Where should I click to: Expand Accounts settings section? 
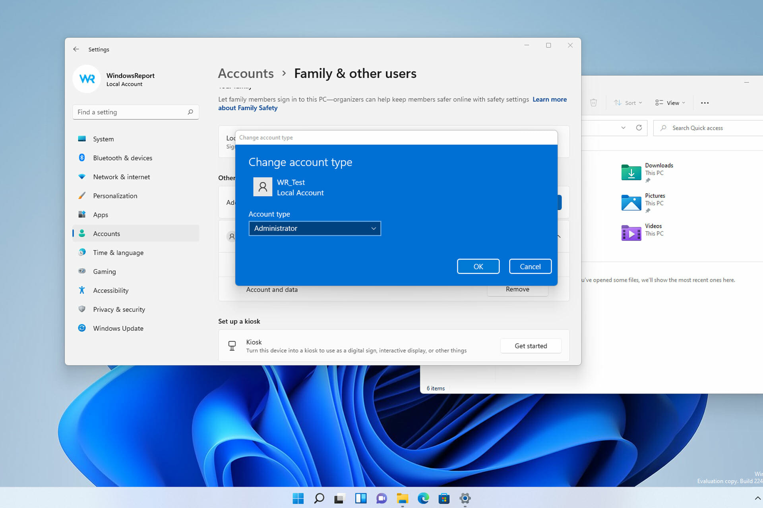[107, 234]
